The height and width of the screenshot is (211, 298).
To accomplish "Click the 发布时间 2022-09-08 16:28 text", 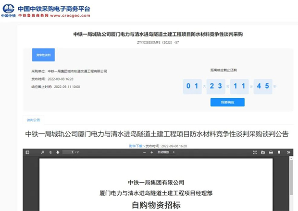I will click(52, 79).
